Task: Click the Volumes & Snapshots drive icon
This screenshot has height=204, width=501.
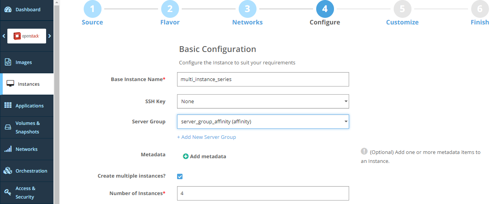Action: 8,127
